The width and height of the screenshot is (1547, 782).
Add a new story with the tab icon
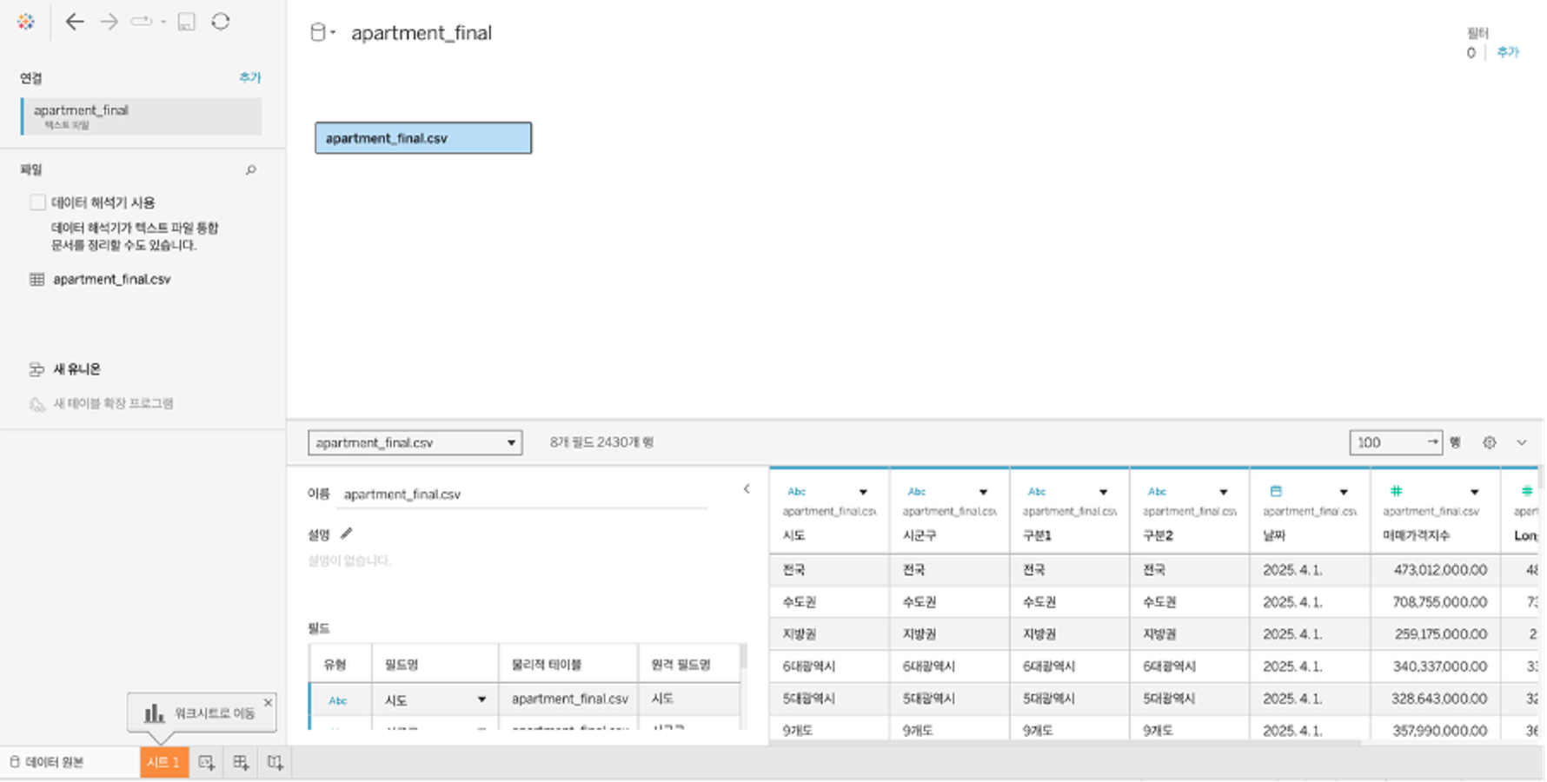click(276, 763)
